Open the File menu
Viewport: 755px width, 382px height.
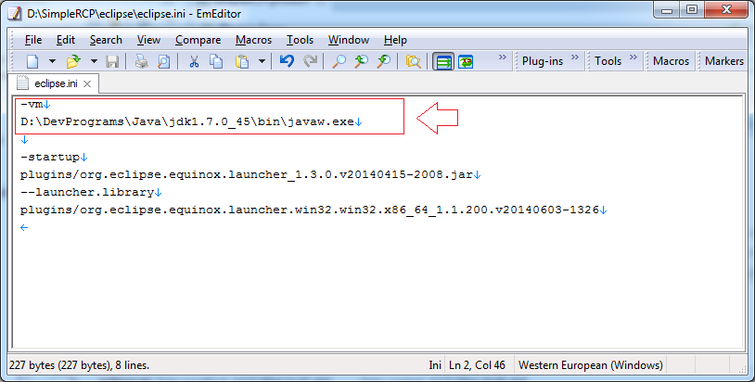click(33, 40)
